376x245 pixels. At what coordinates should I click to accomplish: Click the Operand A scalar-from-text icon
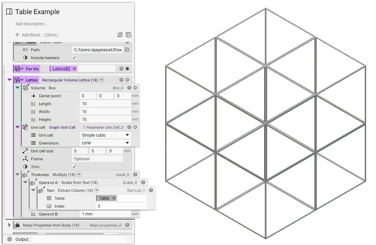pos(33,182)
